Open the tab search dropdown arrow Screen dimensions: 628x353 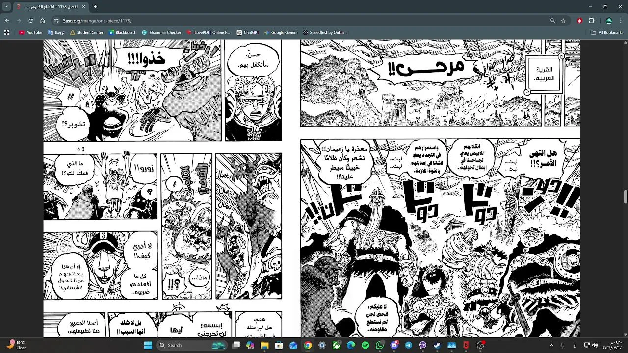pyautogui.click(x=6, y=7)
